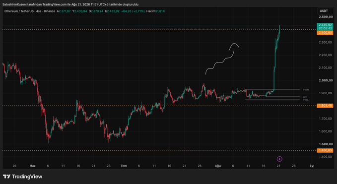Click the open value A 2.371,67
This screenshot has height=184, width=337.
(x=64, y=11)
